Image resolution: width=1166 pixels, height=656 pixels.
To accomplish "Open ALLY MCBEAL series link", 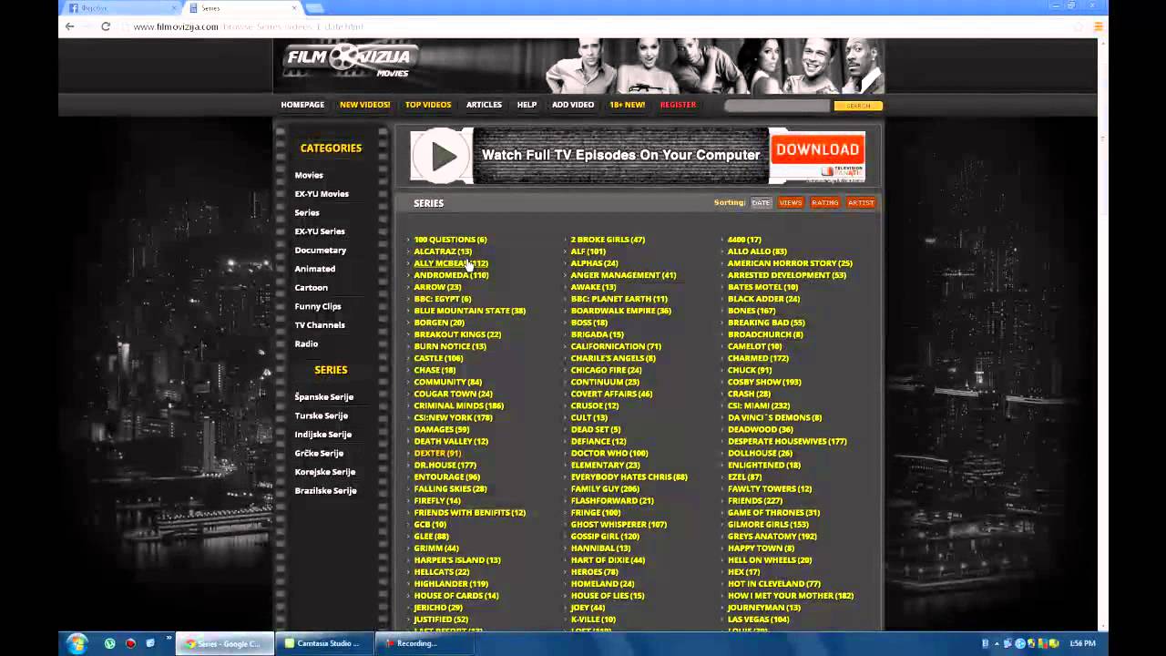I will [x=451, y=263].
